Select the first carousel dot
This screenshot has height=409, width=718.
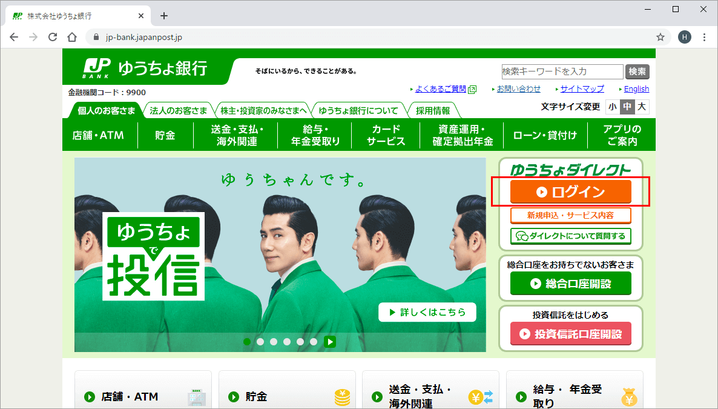247,342
